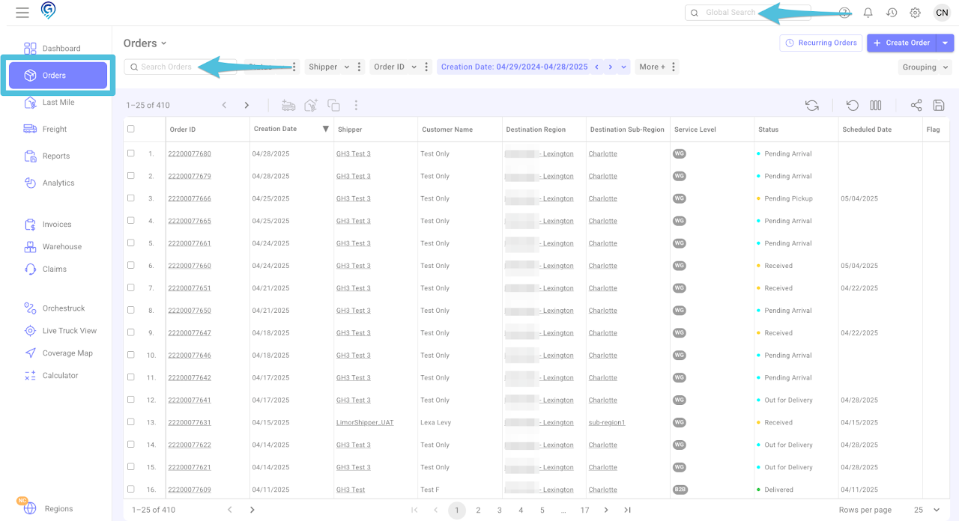959x521 pixels.
Task: Open order ID link 22200077665
Action: point(190,221)
